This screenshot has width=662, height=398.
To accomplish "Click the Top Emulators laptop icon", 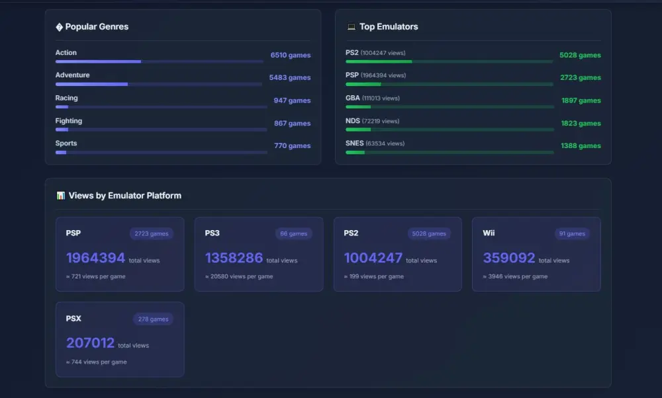I will point(352,27).
